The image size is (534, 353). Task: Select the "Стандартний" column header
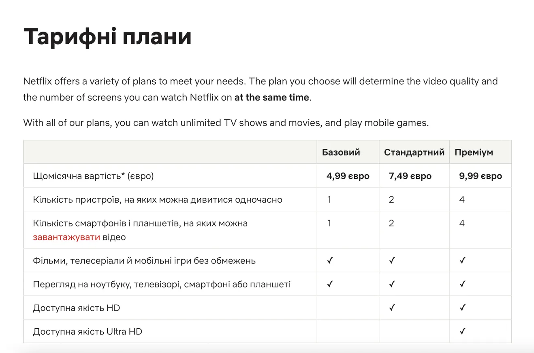pyautogui.click(x=414, y=152)
